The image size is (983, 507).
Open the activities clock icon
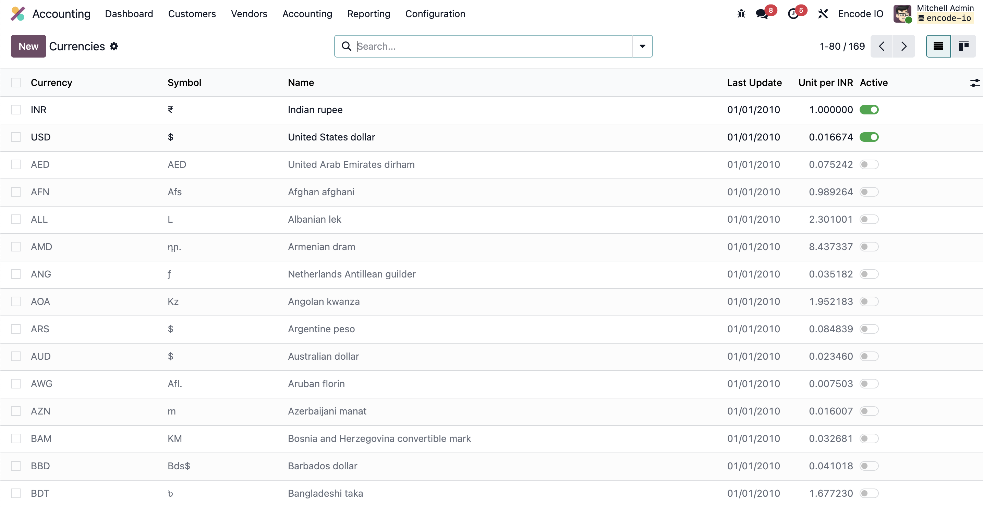793,14
